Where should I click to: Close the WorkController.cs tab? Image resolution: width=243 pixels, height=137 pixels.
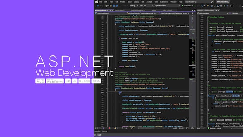pos(113,10)
